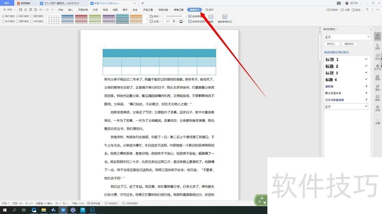Click the Print Preview icon

[35, 10]
